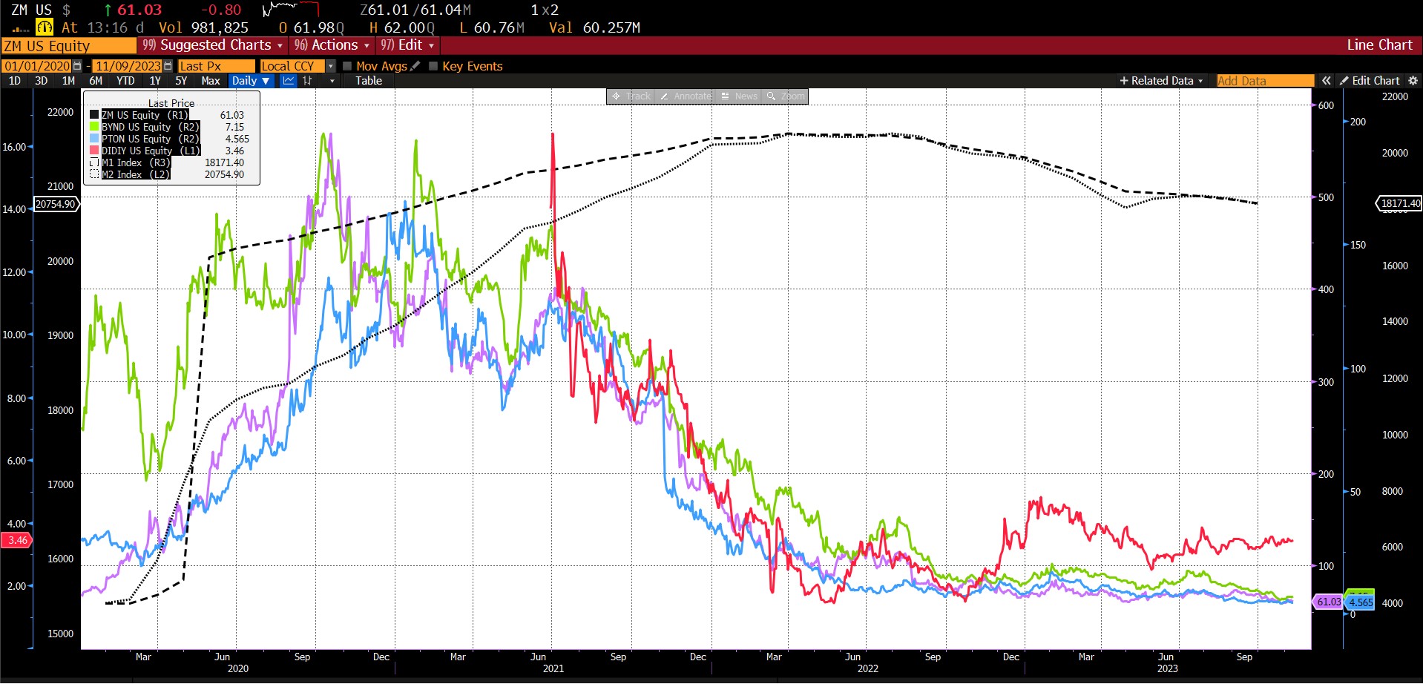The width and height of the screenshot is (1423, 684).
Task: Activate the Track crosshair tool
Action: pos(631,96)
